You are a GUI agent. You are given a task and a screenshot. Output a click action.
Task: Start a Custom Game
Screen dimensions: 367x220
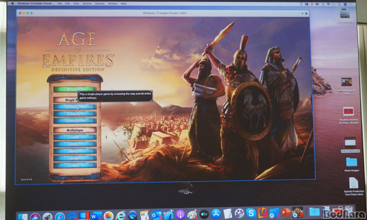75,107
